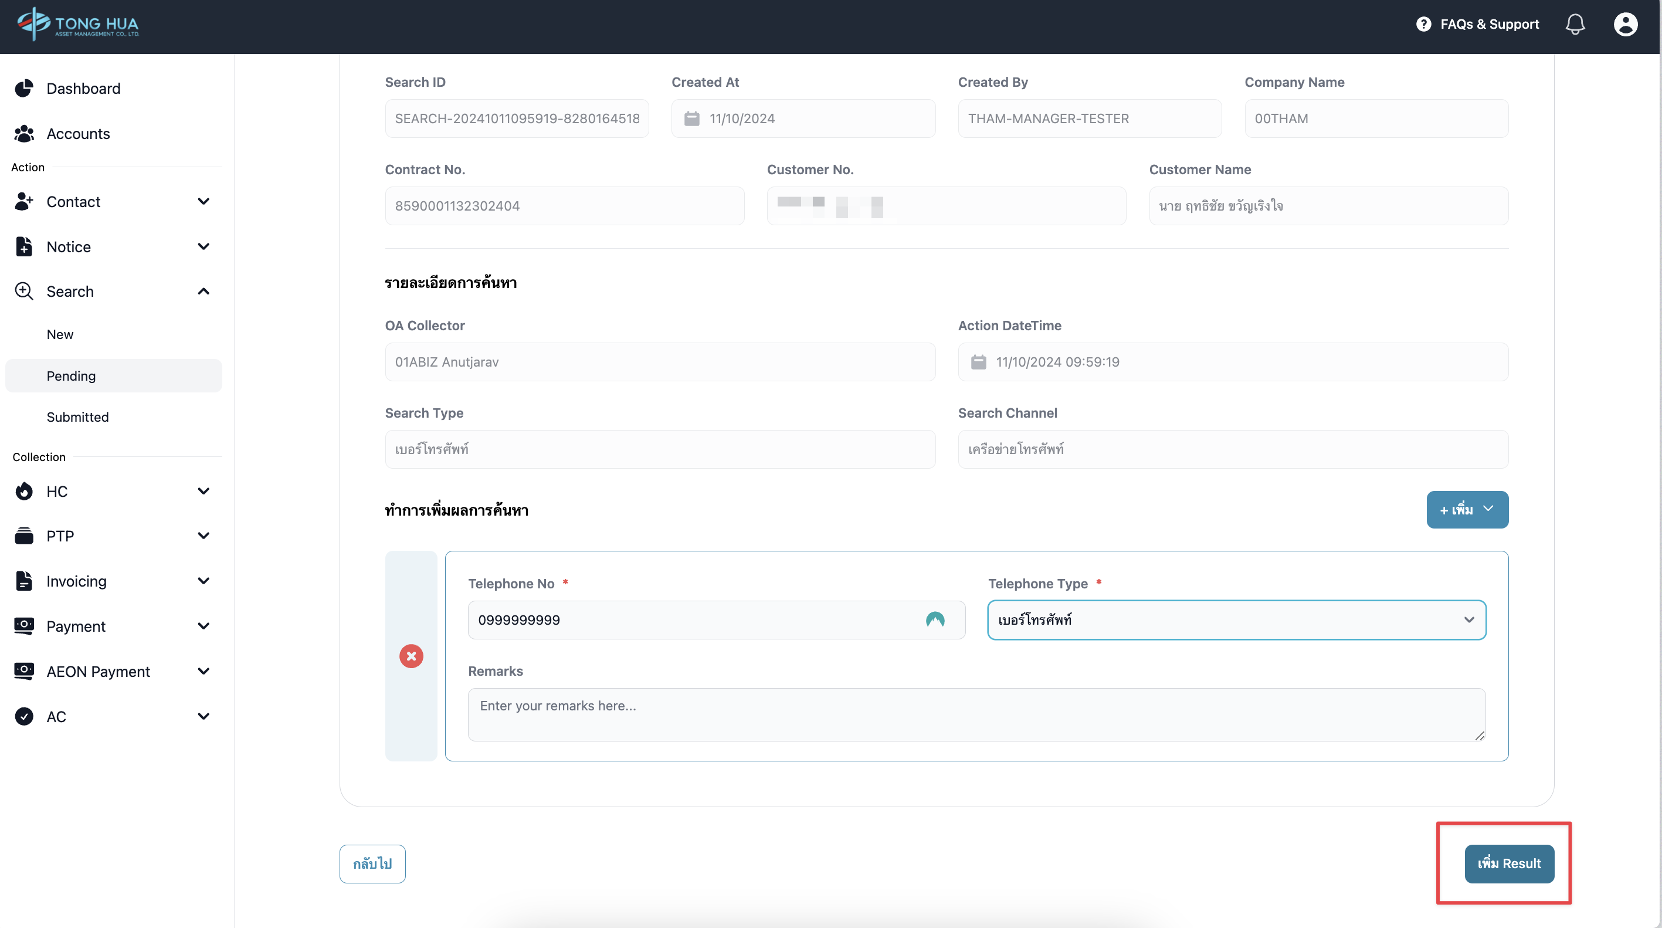Click the red remove result icon
Viewport: 1662px width, 928px height.
[x=411, y=656]
